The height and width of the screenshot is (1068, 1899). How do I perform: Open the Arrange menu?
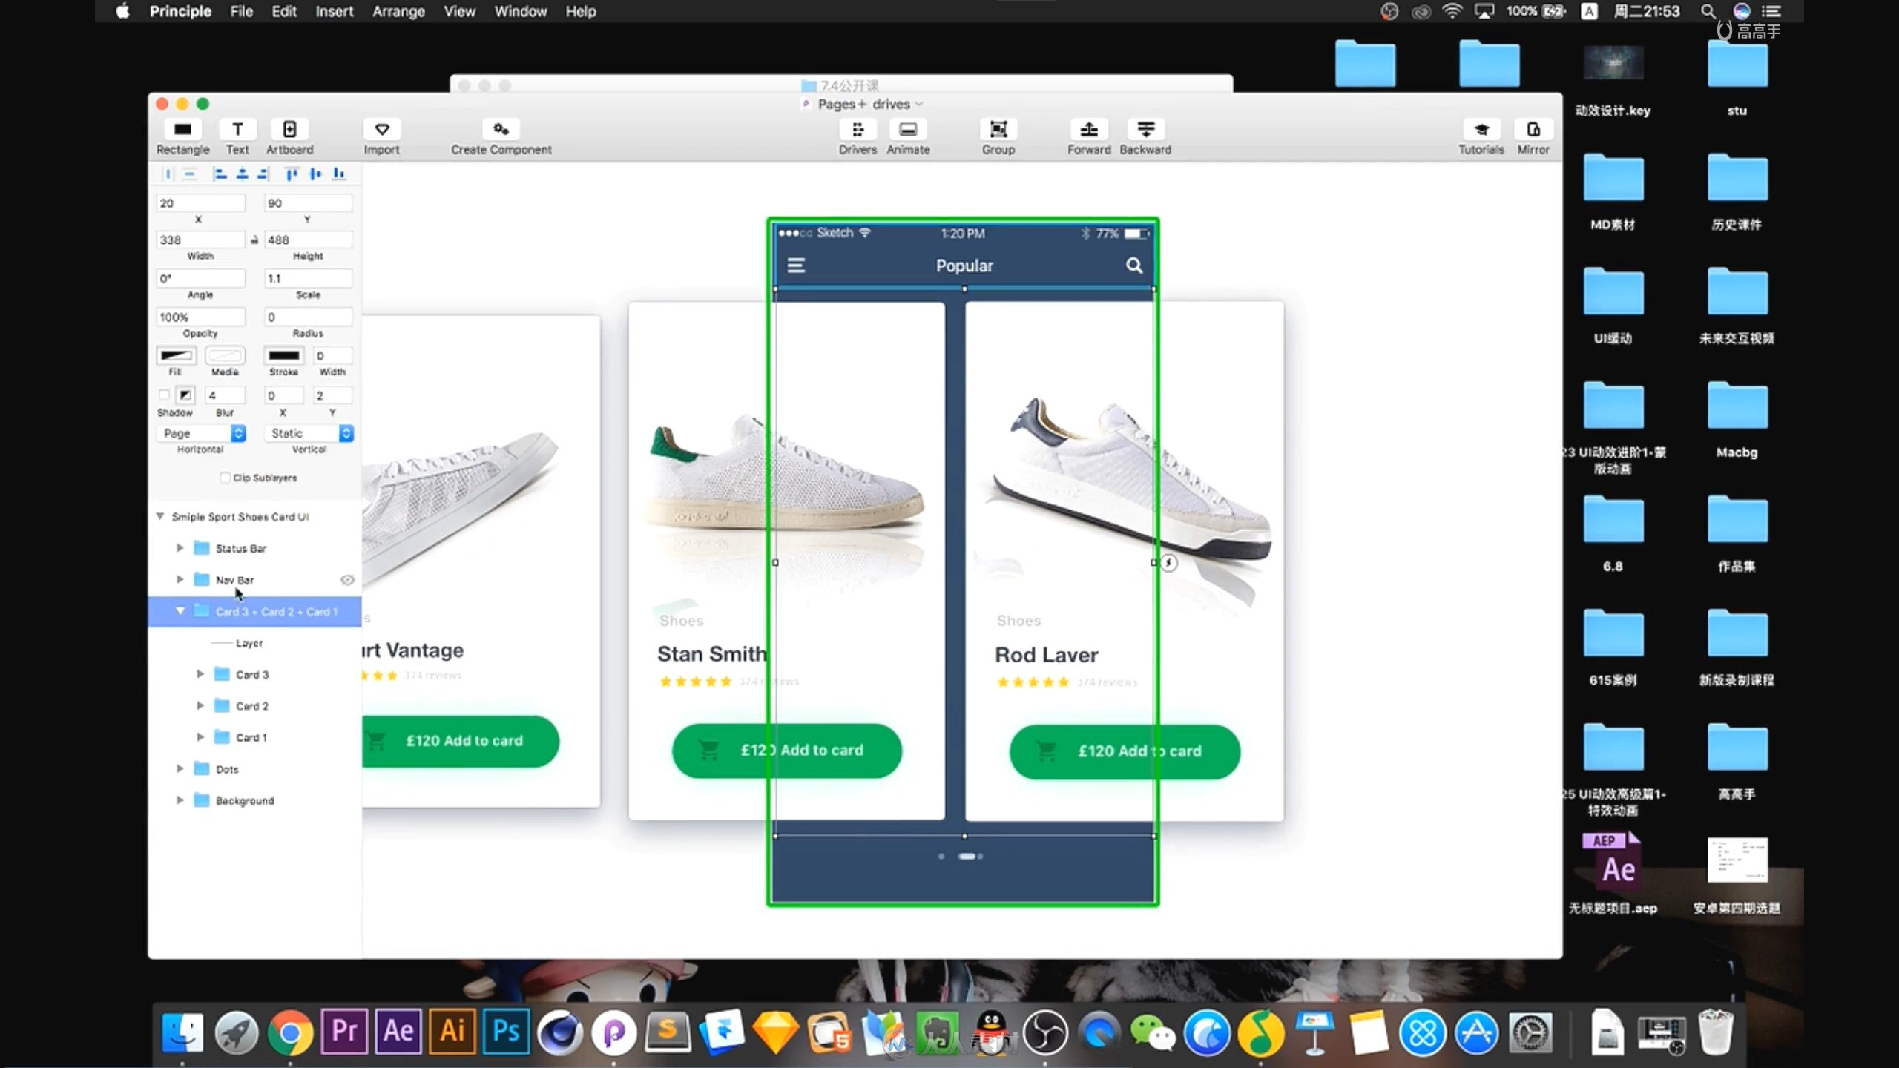[398, 11]
